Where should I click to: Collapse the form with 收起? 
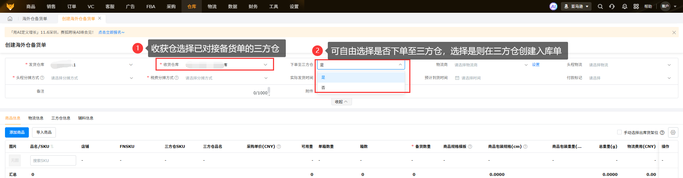(x=341, y=102)
